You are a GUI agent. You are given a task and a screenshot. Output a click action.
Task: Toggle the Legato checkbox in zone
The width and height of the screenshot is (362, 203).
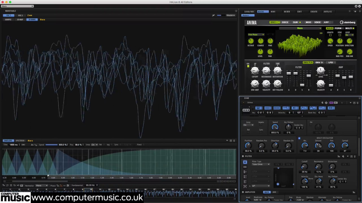point(261,125)
